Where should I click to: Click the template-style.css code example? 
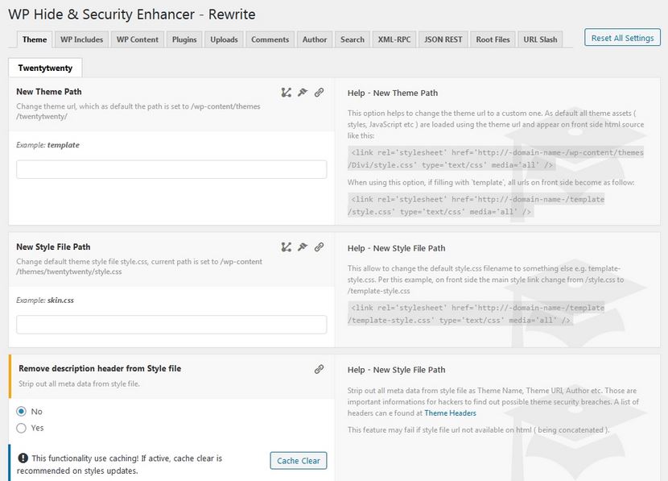476,314
